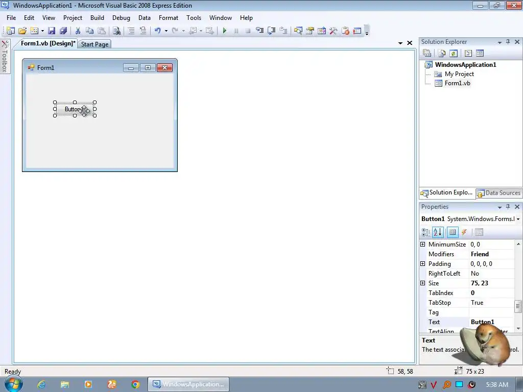Refresh the Solution Explorer with green arrows icon
Image resolution: width=523 pixels, height=392 pixels.
coord(454,53)
